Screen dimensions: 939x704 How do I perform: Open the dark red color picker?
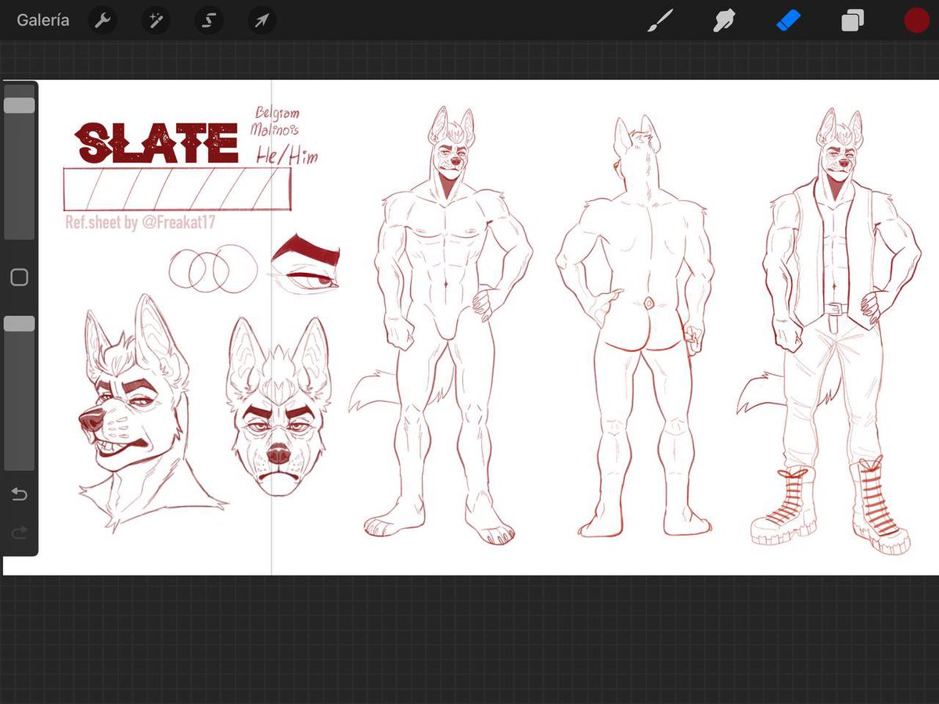(x=916, y=21)
